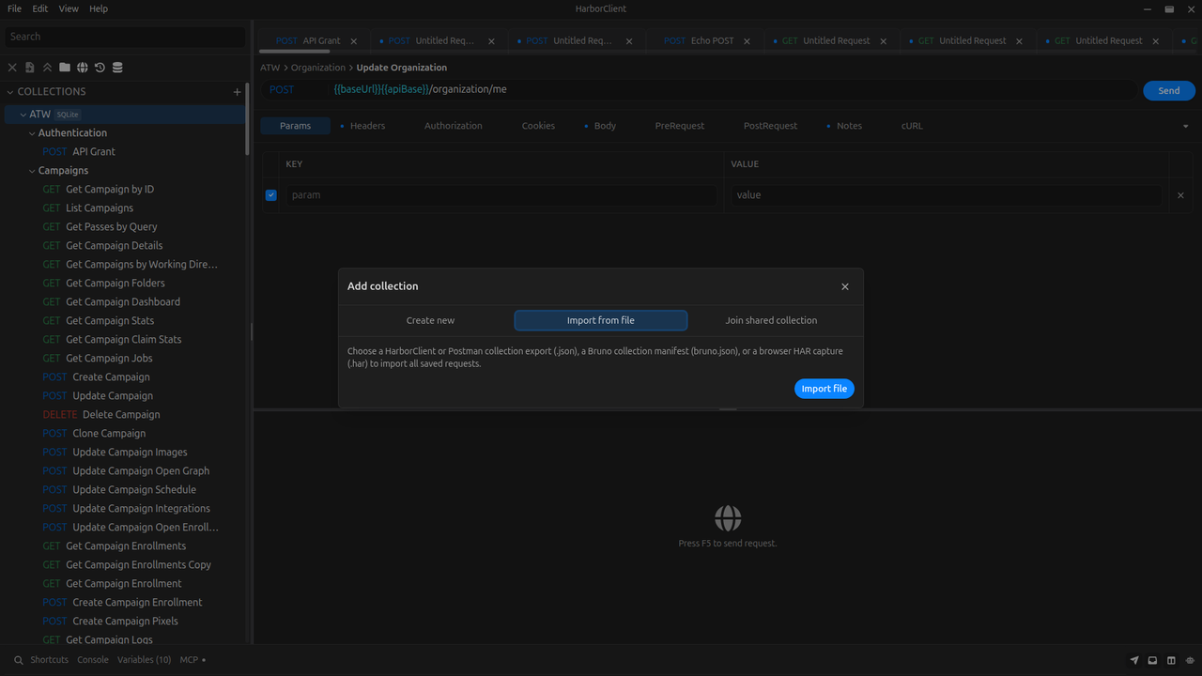Click the Organization breadcrumb link
The width and height of the screenshot is (1202, 676).
point(318,68)
